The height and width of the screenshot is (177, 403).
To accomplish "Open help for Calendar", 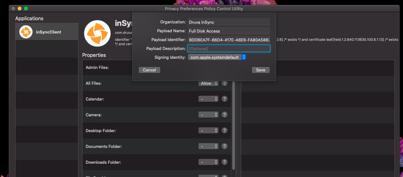I will [x=224, y=99].
